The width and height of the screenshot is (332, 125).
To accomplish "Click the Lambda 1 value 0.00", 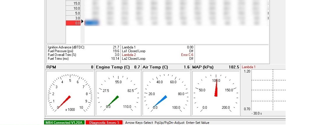I will tap(190, 47).
